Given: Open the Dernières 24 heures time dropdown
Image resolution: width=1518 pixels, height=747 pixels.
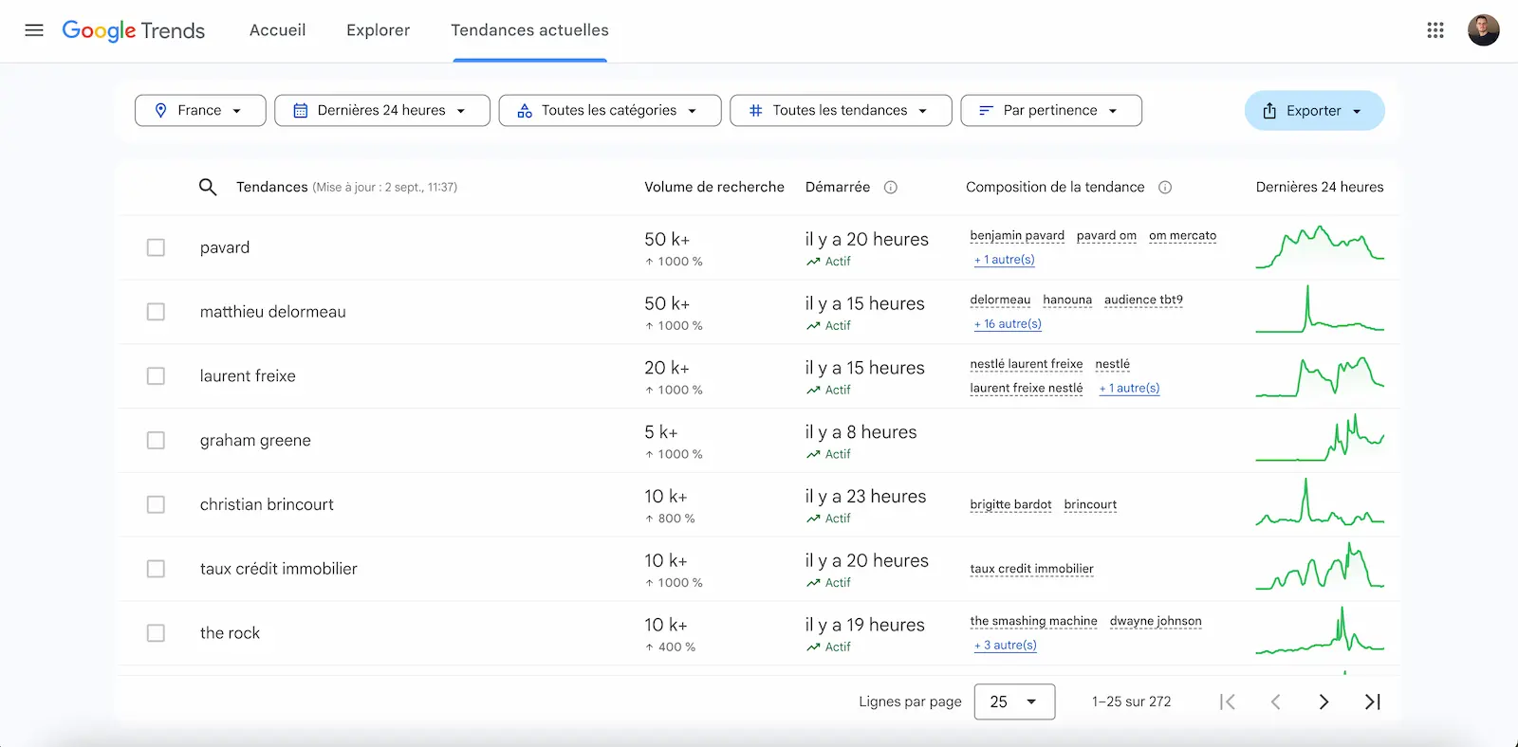Looking at the screenshot, I should pos(382,111).
